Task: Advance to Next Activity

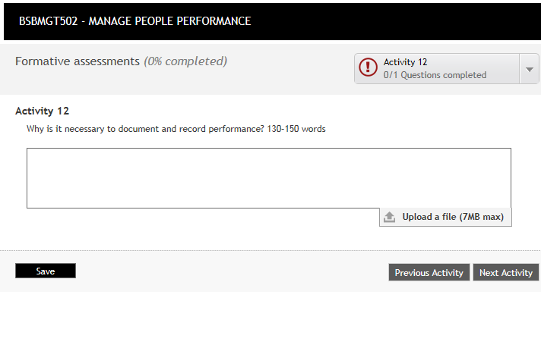Action: click(505, 273)
